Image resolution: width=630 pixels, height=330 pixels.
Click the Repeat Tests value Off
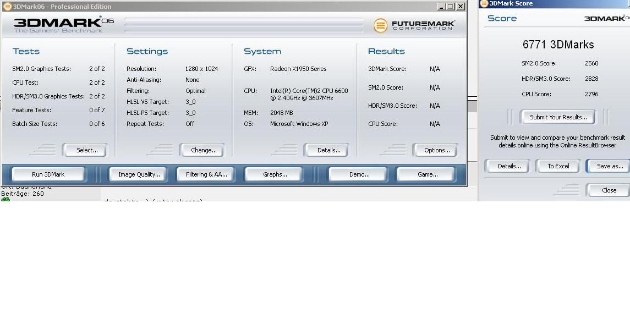(190, 124)
